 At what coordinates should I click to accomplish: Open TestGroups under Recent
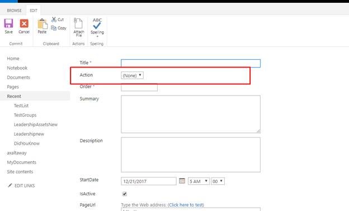point(25,115)
